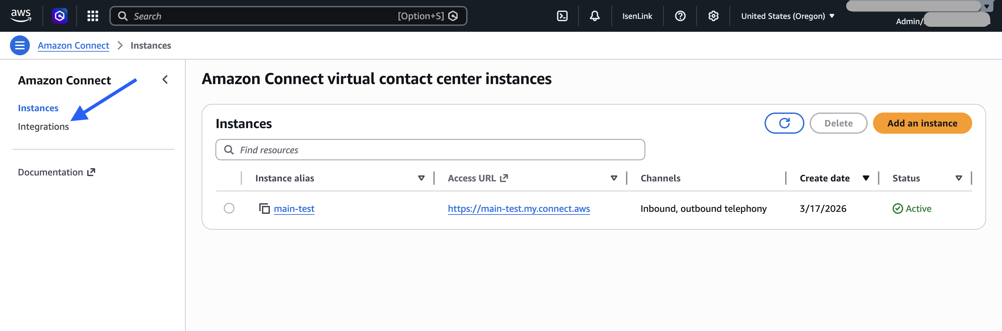1002x331 pixels.
Task: Open the Status column sort dropdown
Action: 959,178
